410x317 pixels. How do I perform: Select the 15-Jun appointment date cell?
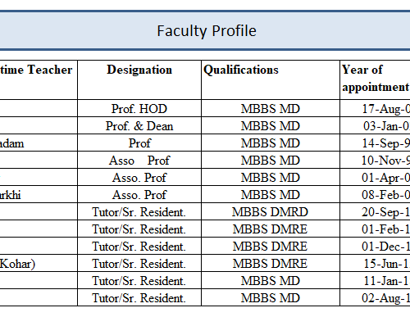point(375,263)
